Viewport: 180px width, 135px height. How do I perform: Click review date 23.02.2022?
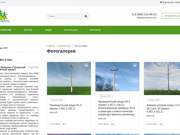click(33, 67)
